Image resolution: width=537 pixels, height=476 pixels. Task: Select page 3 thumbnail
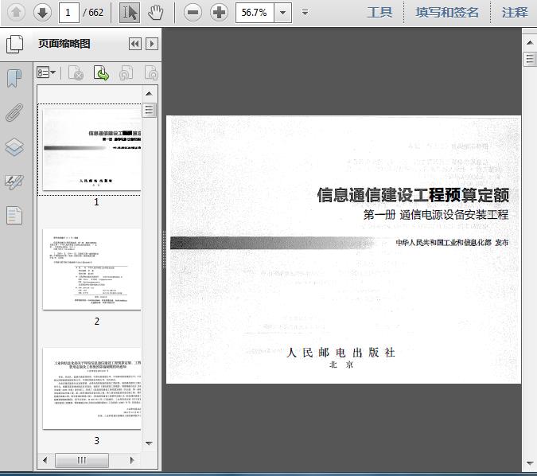pyautogui.click(x=91, y=388)
